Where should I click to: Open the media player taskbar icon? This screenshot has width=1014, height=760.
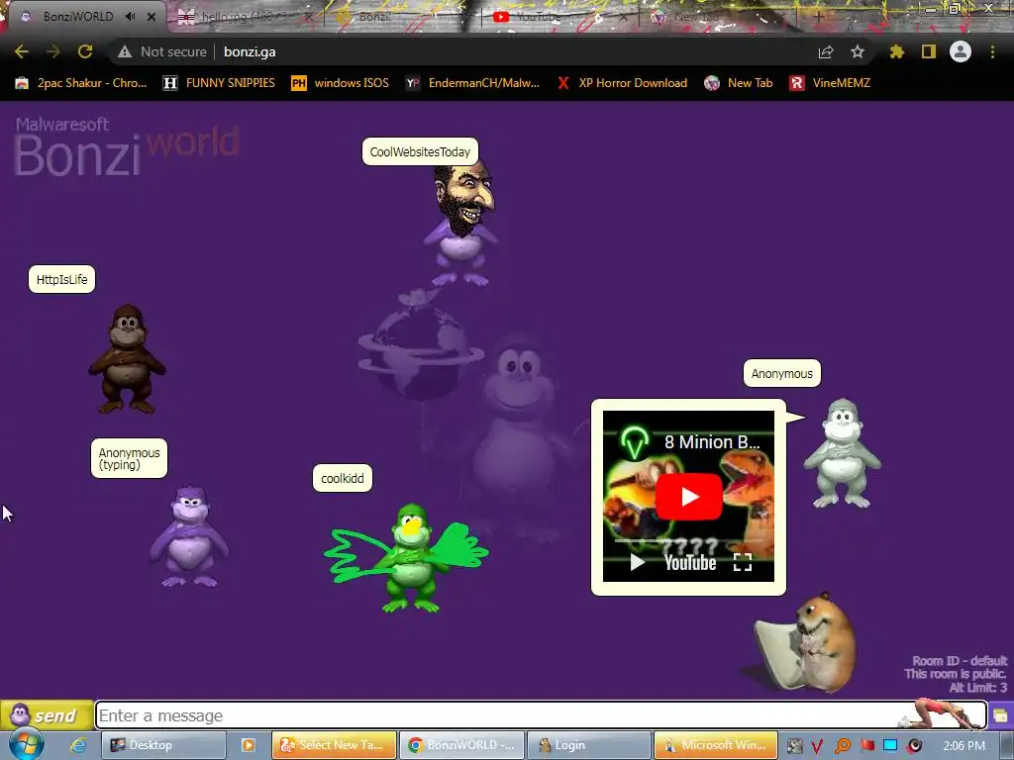click(x=248, y=745)
